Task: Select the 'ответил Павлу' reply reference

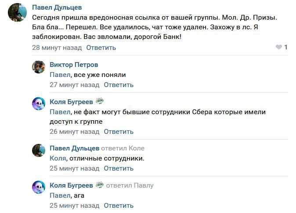Action: (130, 185)
